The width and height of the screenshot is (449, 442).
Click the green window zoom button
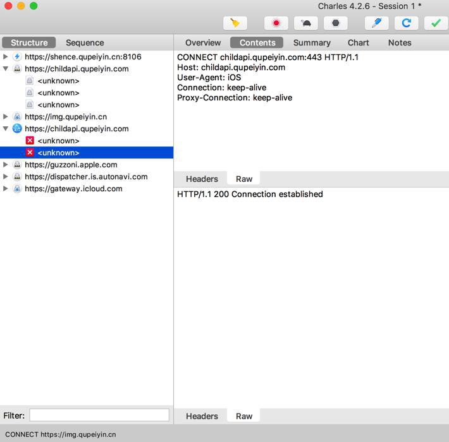(x=34, y=6)
